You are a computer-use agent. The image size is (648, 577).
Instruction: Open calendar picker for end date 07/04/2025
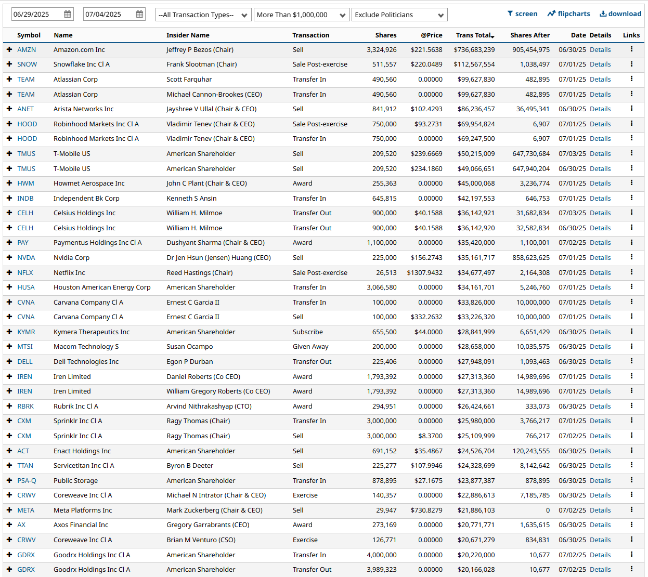tap(139, 15)
